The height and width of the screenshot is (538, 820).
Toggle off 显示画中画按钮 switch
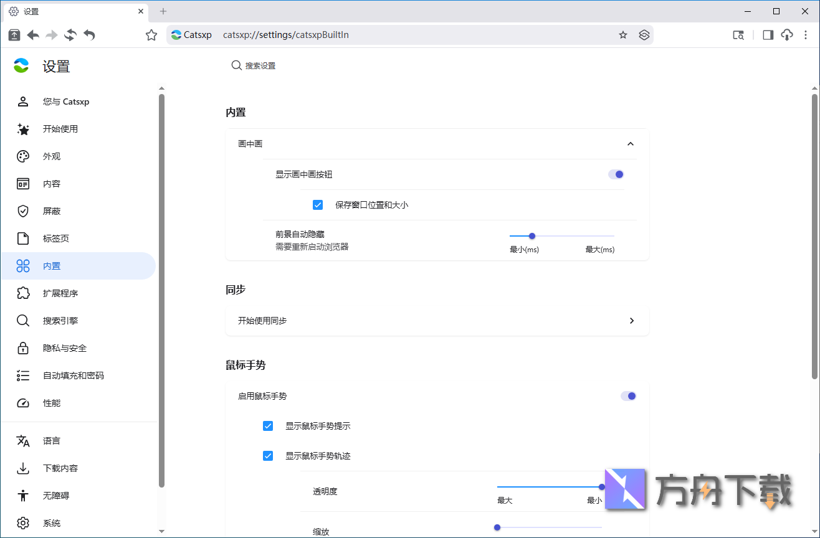coord(616,174)
